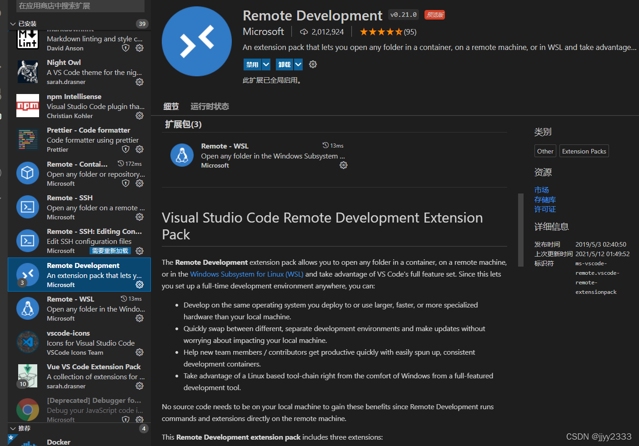The height and width of the screenshot is (446, 639).
Task: Click the Remote Development large logo
Action: 197,41
